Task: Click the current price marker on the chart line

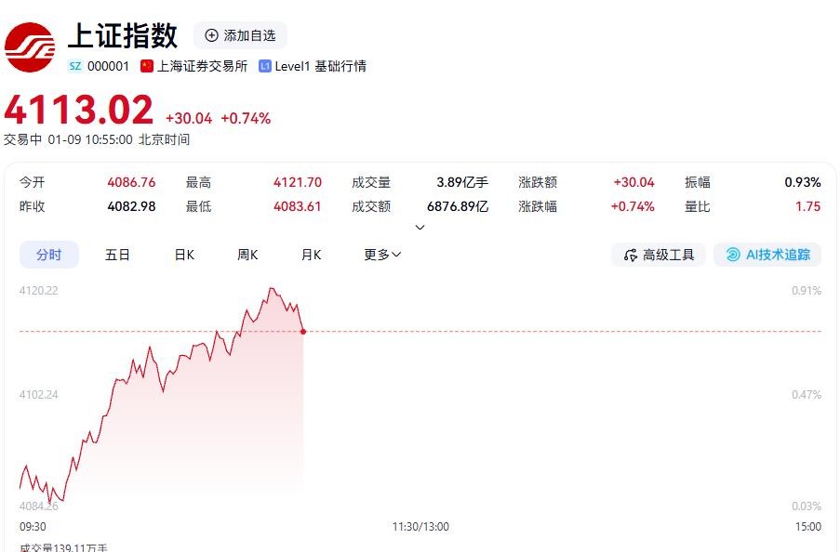Action: [x=302, y=332]
